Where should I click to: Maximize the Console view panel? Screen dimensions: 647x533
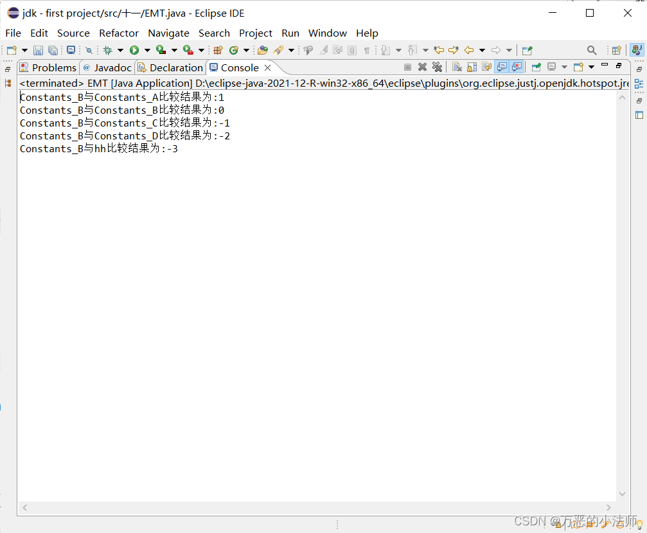pos(619,66)
